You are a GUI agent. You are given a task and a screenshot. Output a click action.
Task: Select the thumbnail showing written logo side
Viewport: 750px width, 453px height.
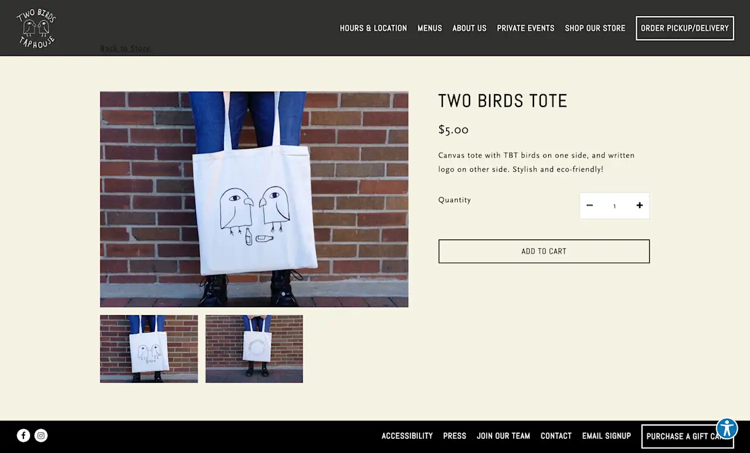pos(254,349)
